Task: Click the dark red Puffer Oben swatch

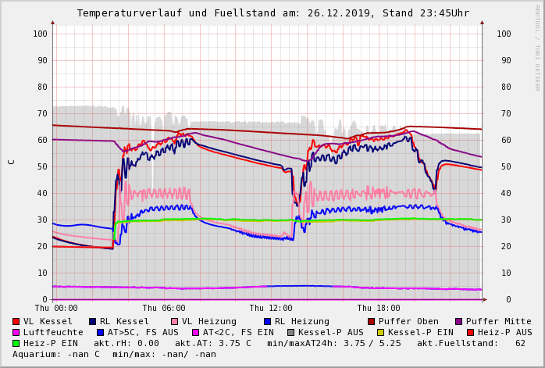Action: click(x=372, y=321)
